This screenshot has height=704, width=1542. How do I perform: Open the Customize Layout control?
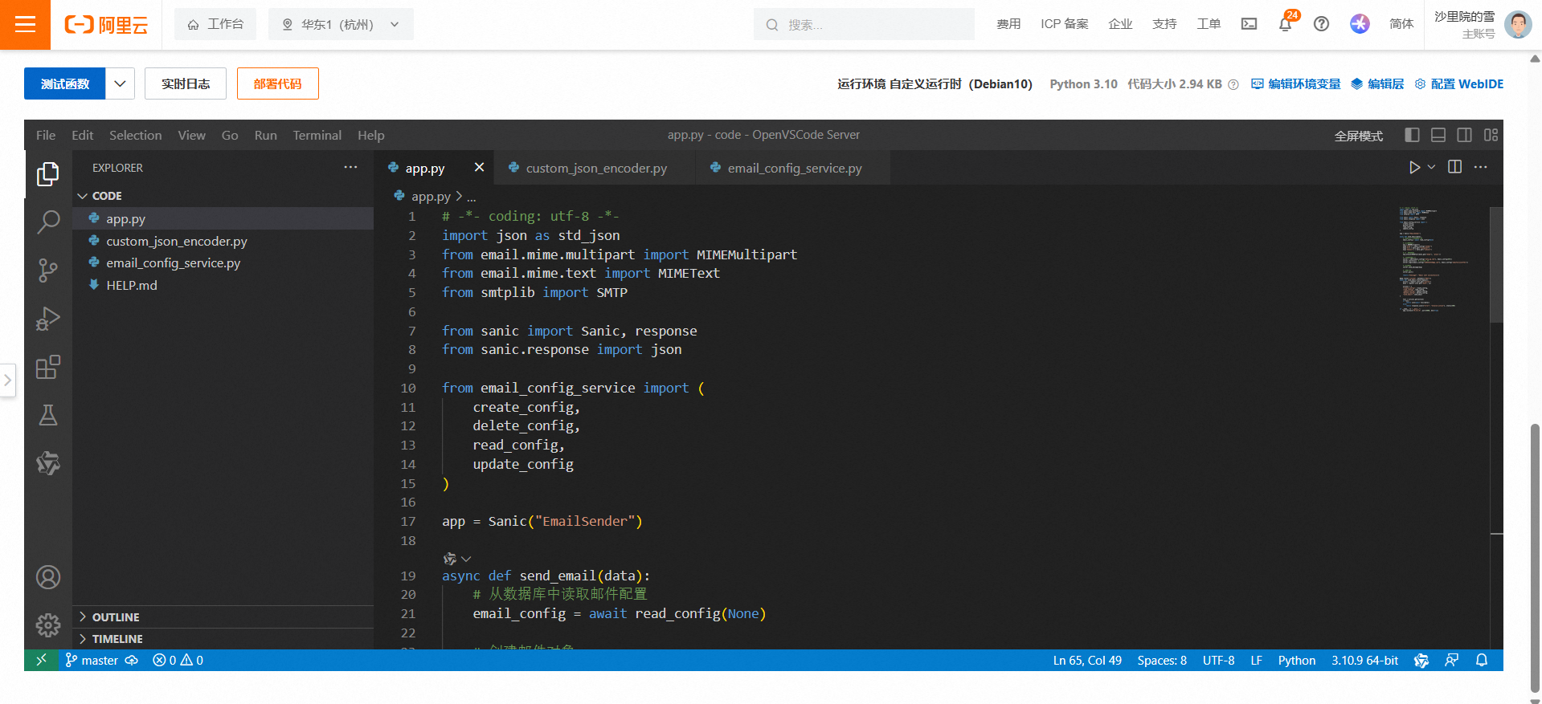(1491, 135)
